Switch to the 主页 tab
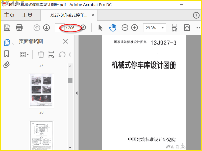This screenshot has height=151, width=202. pyautogui.click(x=9, y=15)
